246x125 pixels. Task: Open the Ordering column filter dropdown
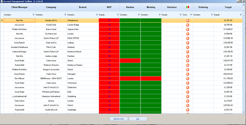pos(212,15)
